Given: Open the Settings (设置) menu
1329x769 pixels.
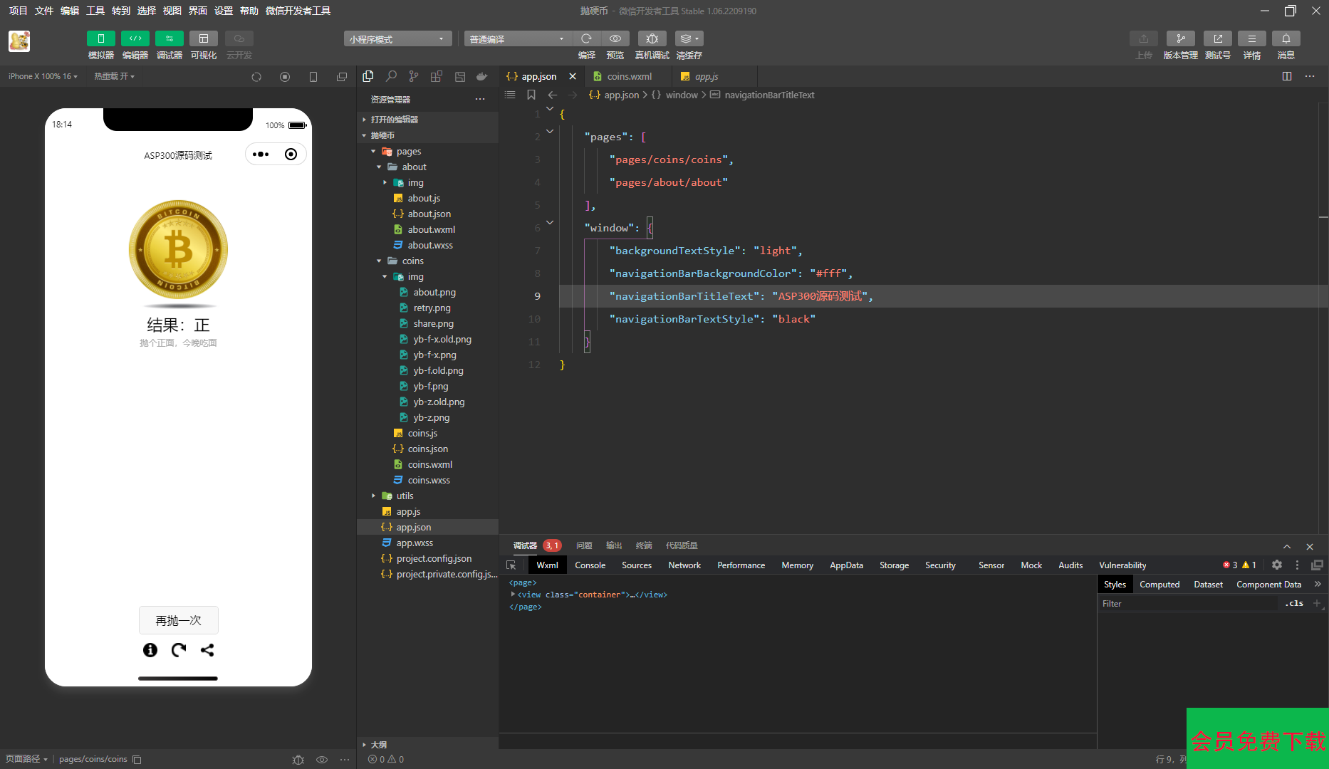Looking at the screenshot, I should click(x=224, y=11).
